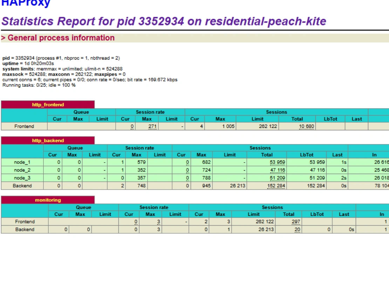Image resolution: width=389 pixels, height=289 pixels.
Task: Click monitoring Frontend sessions total 297
Action: click(296, 222)
